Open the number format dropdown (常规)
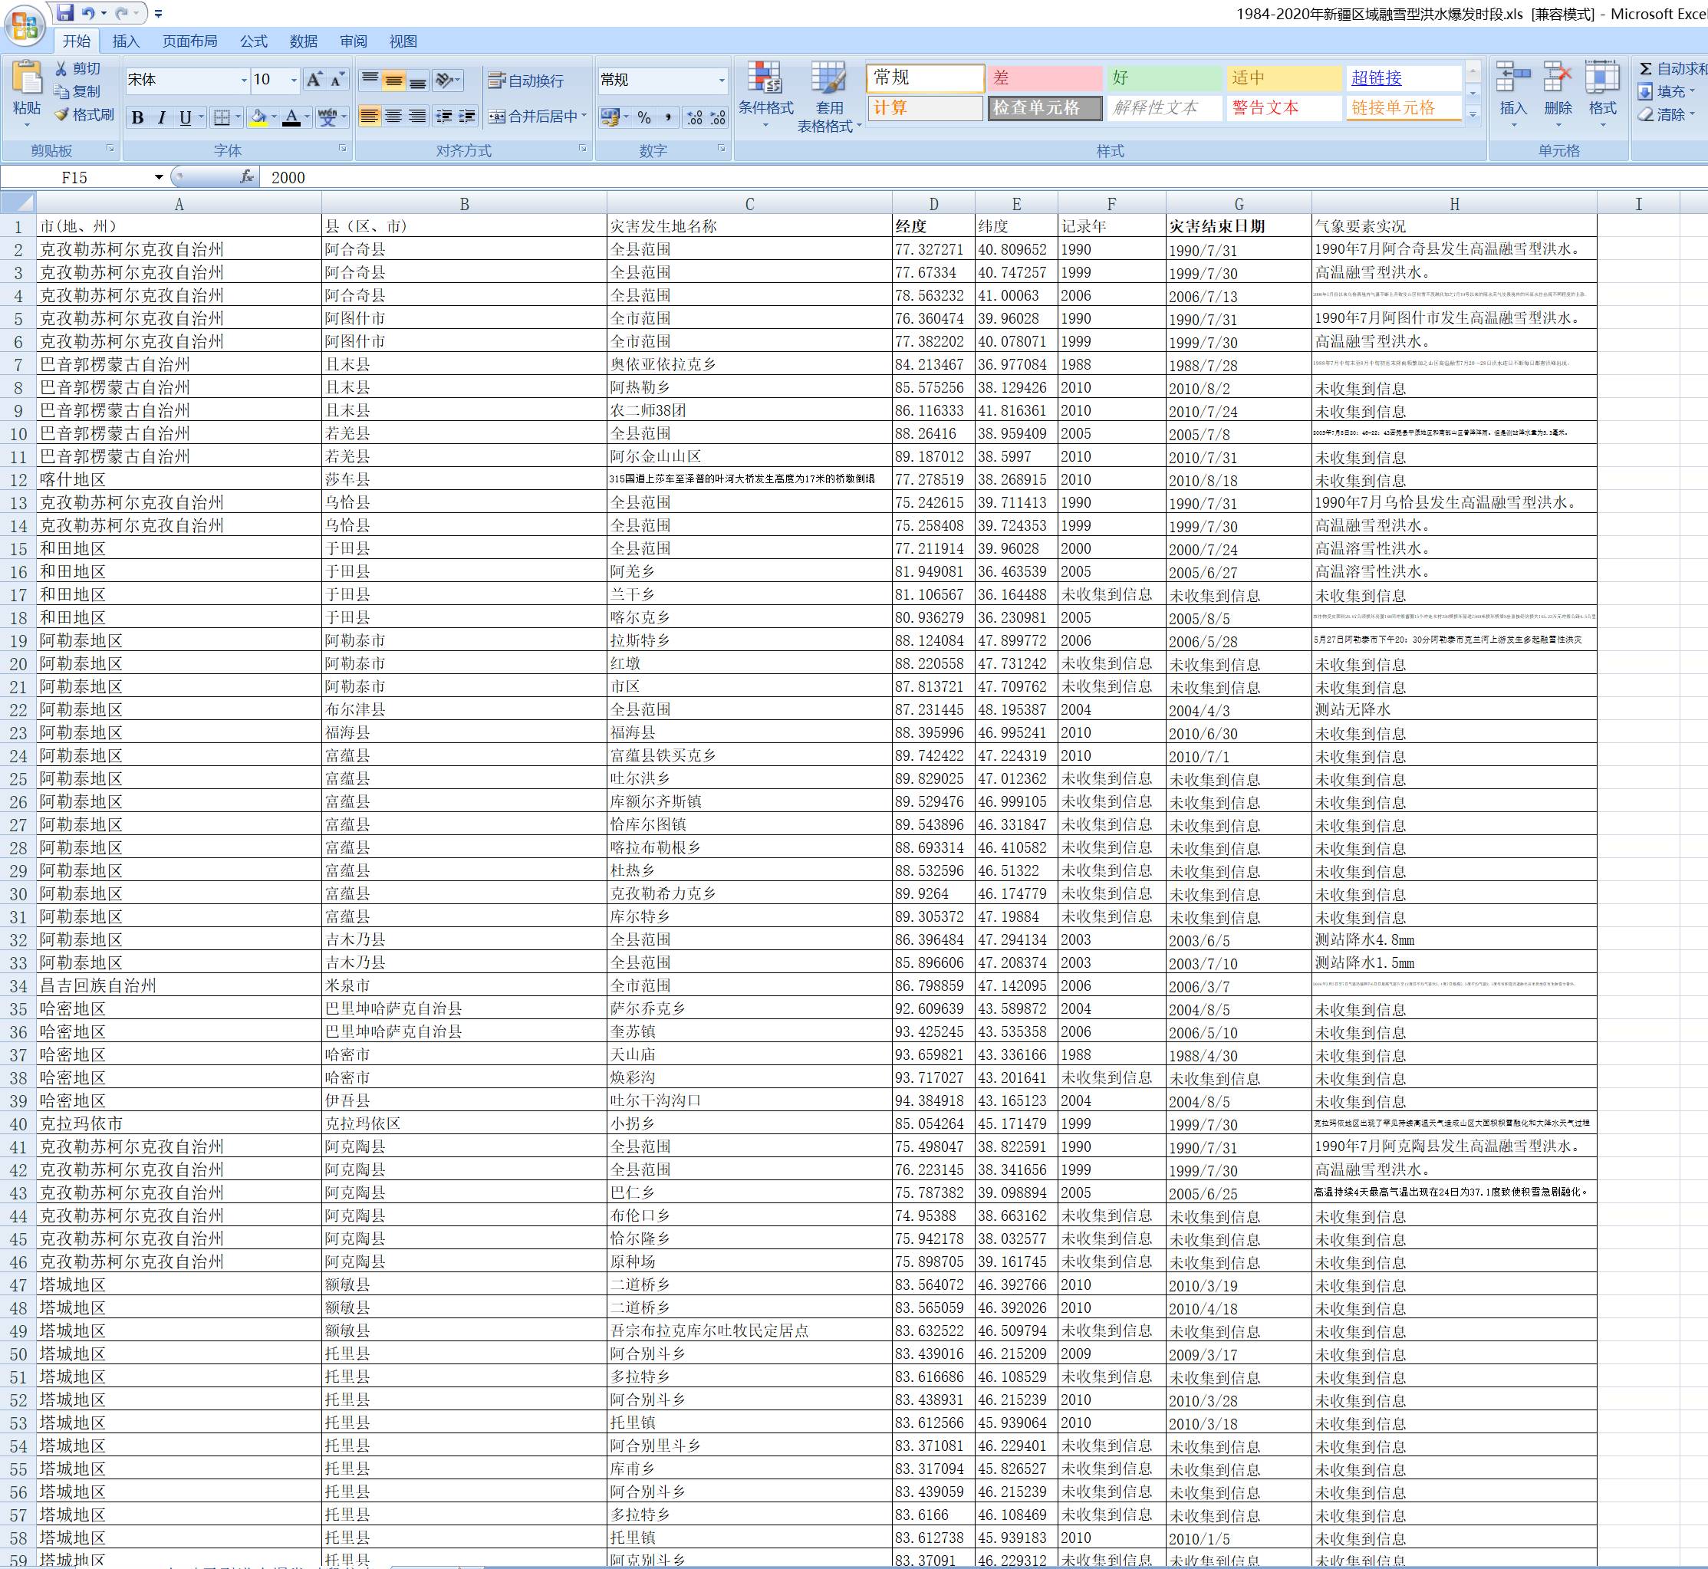 coord(722,81)
